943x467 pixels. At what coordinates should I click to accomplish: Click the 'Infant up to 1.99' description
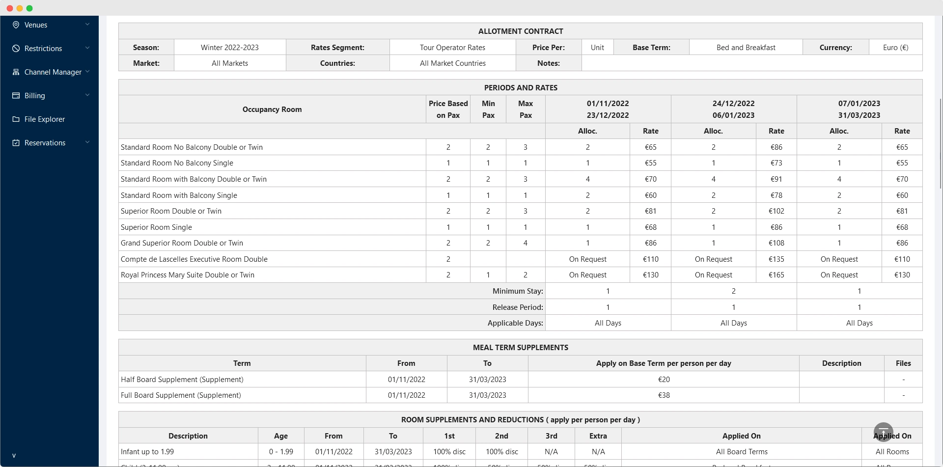pos(147,452)
